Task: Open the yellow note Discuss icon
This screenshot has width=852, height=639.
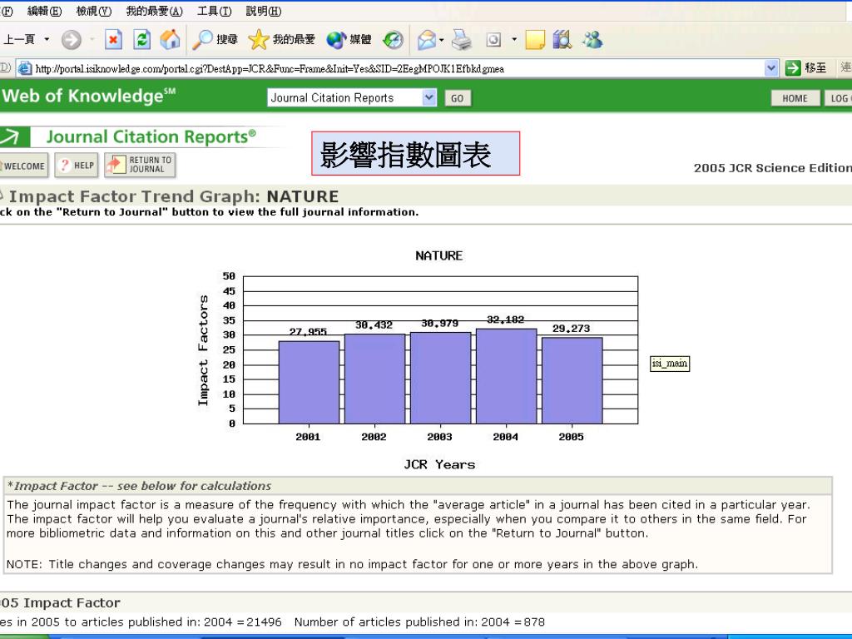Action: [535, 40]
